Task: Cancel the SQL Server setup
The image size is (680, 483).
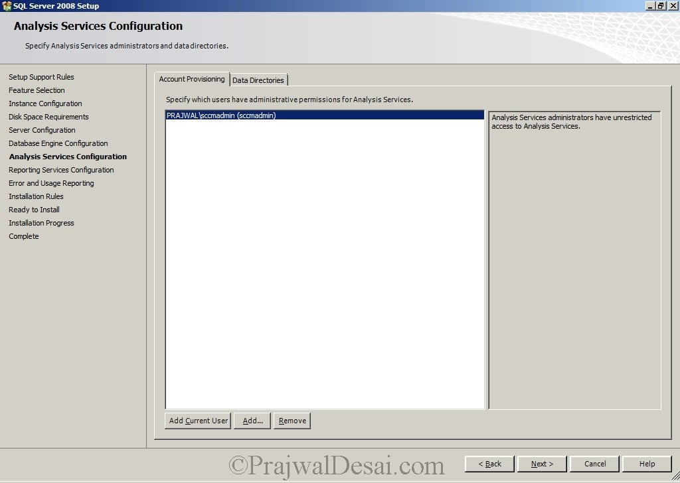Action: click(594, 464)
